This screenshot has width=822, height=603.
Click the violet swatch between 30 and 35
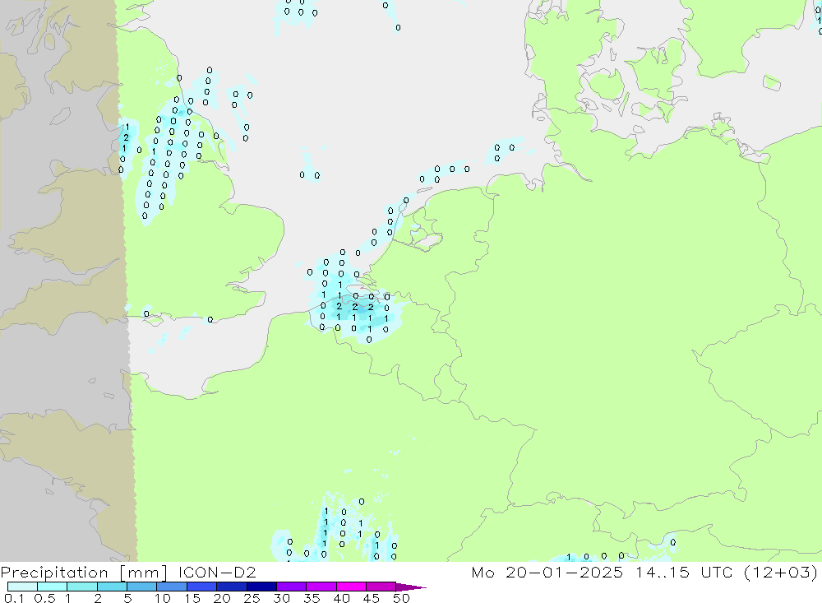coord(291,587)
